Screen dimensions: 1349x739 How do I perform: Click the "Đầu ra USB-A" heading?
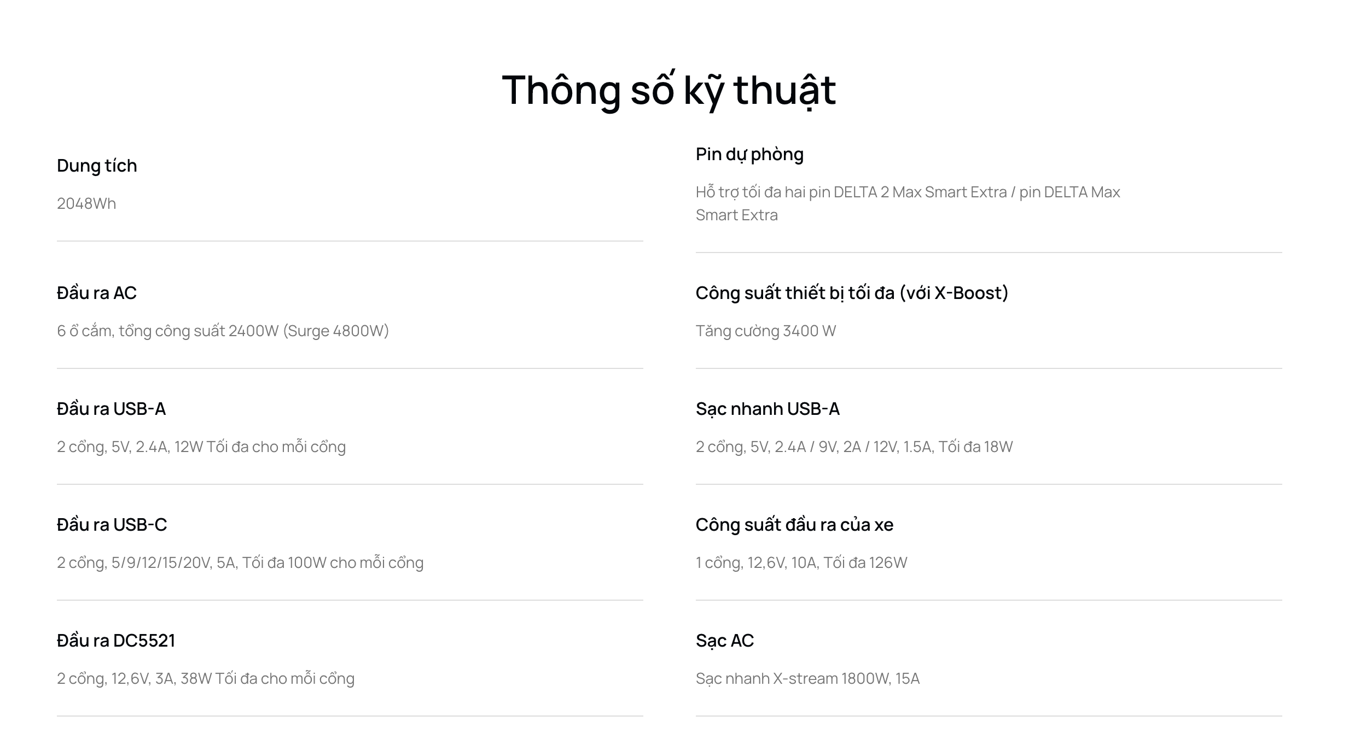click(x=111, y=409)
